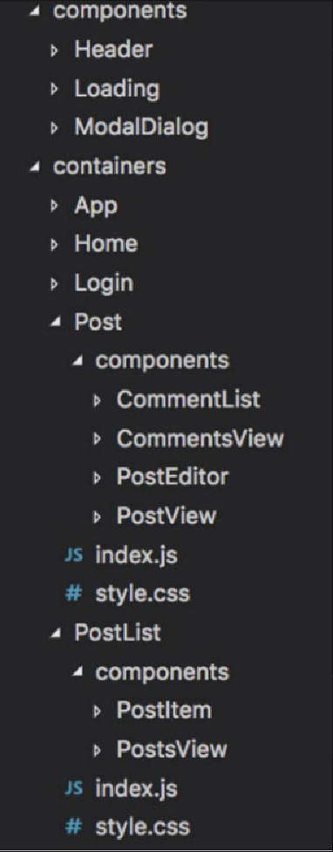The height and width of the screenshot is (852, 333).
Task: Collapse the components folder inside Post
Action: [77, 361]
